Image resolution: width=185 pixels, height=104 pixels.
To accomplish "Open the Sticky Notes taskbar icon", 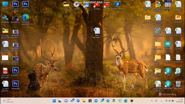I will click(x=90, y=101).
